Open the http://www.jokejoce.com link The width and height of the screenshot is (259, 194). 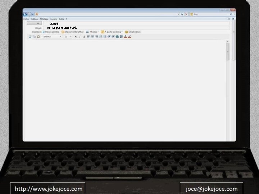tap(49, 189)
